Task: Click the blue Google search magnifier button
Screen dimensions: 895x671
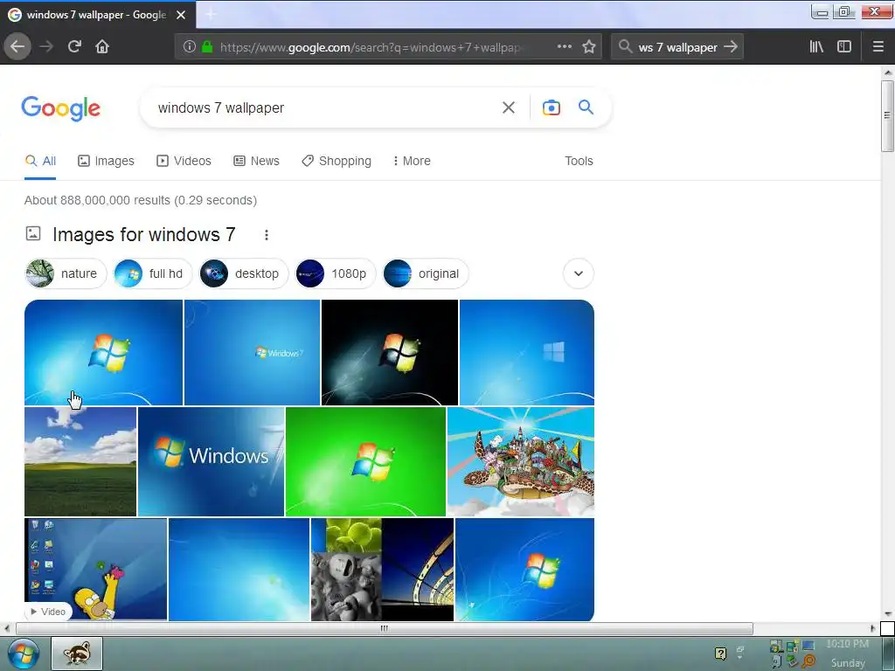Action: (586, 107)
